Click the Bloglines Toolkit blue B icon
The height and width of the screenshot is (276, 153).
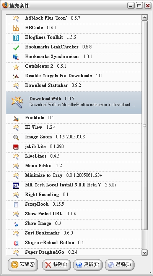(16, 38)
